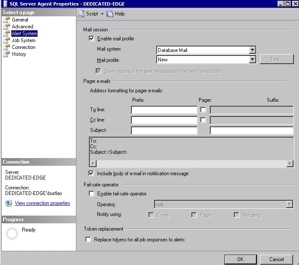
Task: Expand the Script dropdown arrow
Action: [x=102, y=14]
